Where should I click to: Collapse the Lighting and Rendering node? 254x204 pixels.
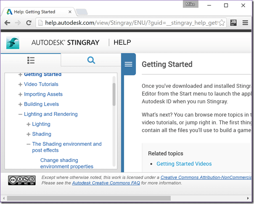[x=20, y=114]
